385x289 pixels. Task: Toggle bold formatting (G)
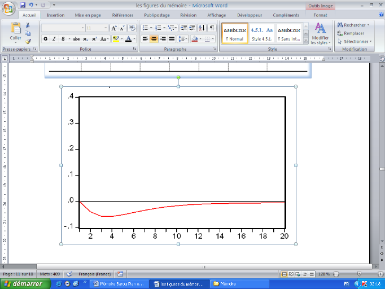(45, 39)
